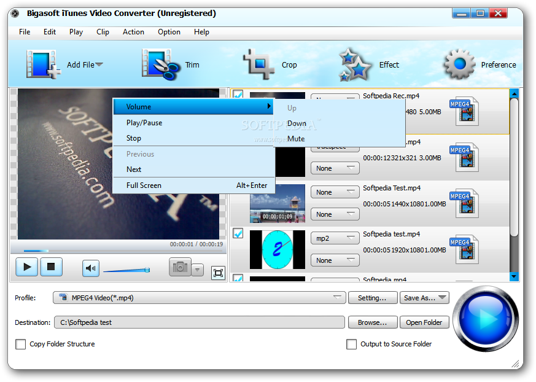The height and width of the screenshot is (382, 536).
Task: Open the Help menu
Action: coord(201,32)
